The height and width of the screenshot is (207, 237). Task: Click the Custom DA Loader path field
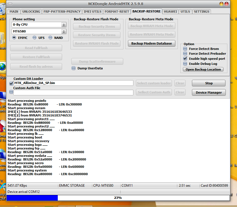click(73, 83)
